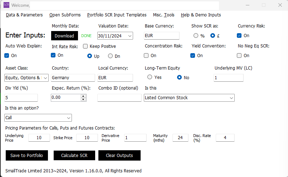Increase Expected Return with up stepper arrow

click(83, 96)
